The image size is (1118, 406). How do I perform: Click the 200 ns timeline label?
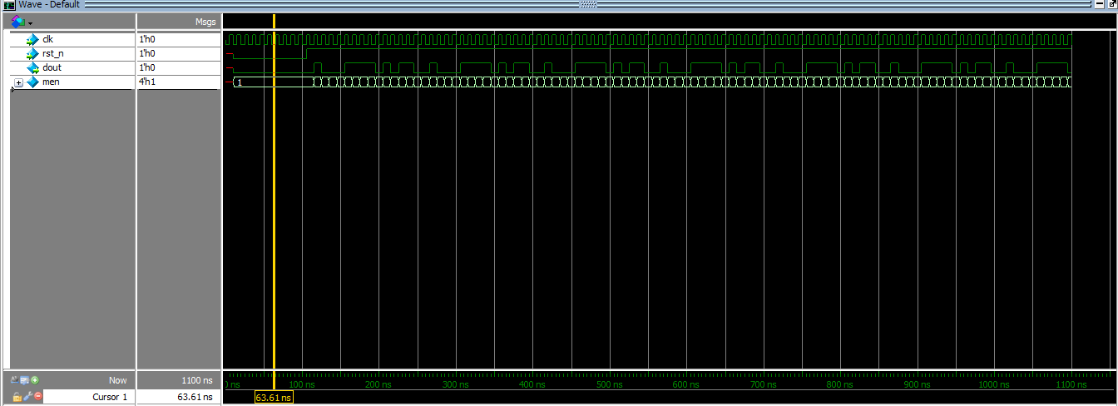378,384
